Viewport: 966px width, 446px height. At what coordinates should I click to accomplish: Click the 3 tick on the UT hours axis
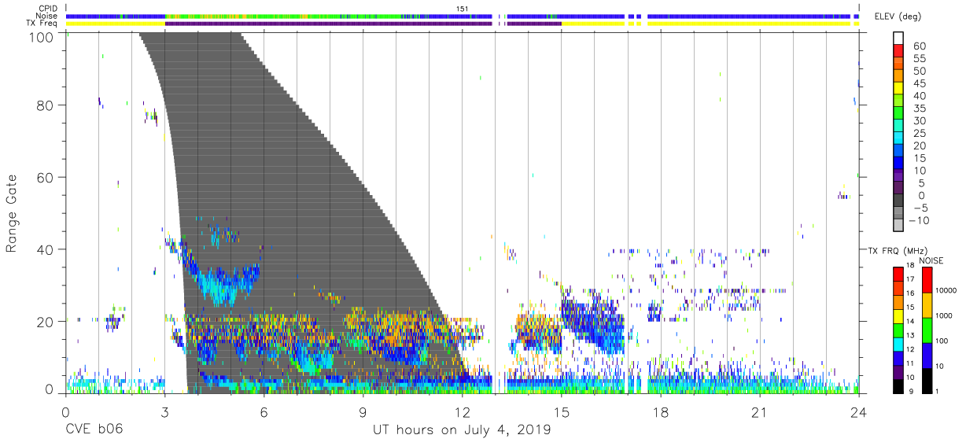[x=164, y=412]
